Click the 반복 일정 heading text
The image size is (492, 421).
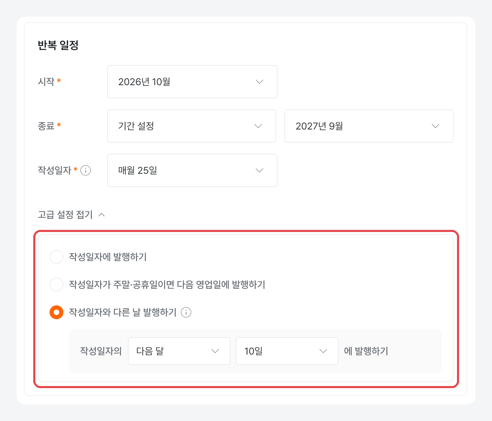point(58,45)
